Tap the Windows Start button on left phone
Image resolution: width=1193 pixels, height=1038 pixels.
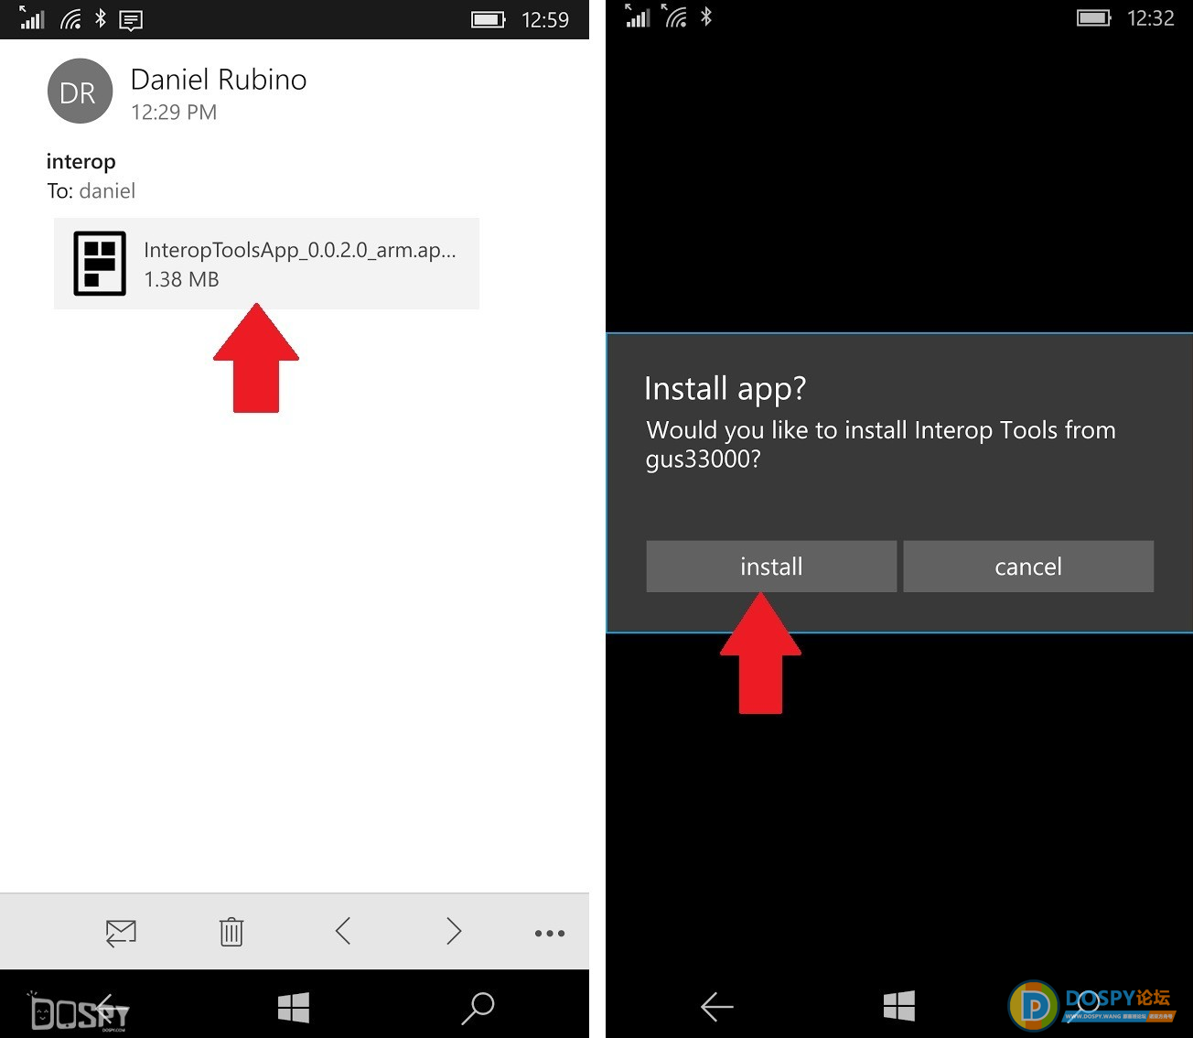coord(294,1008)
